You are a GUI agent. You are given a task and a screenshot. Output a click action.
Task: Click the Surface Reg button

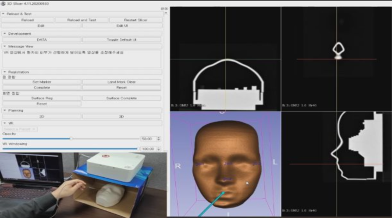click(x=41, y=98)
